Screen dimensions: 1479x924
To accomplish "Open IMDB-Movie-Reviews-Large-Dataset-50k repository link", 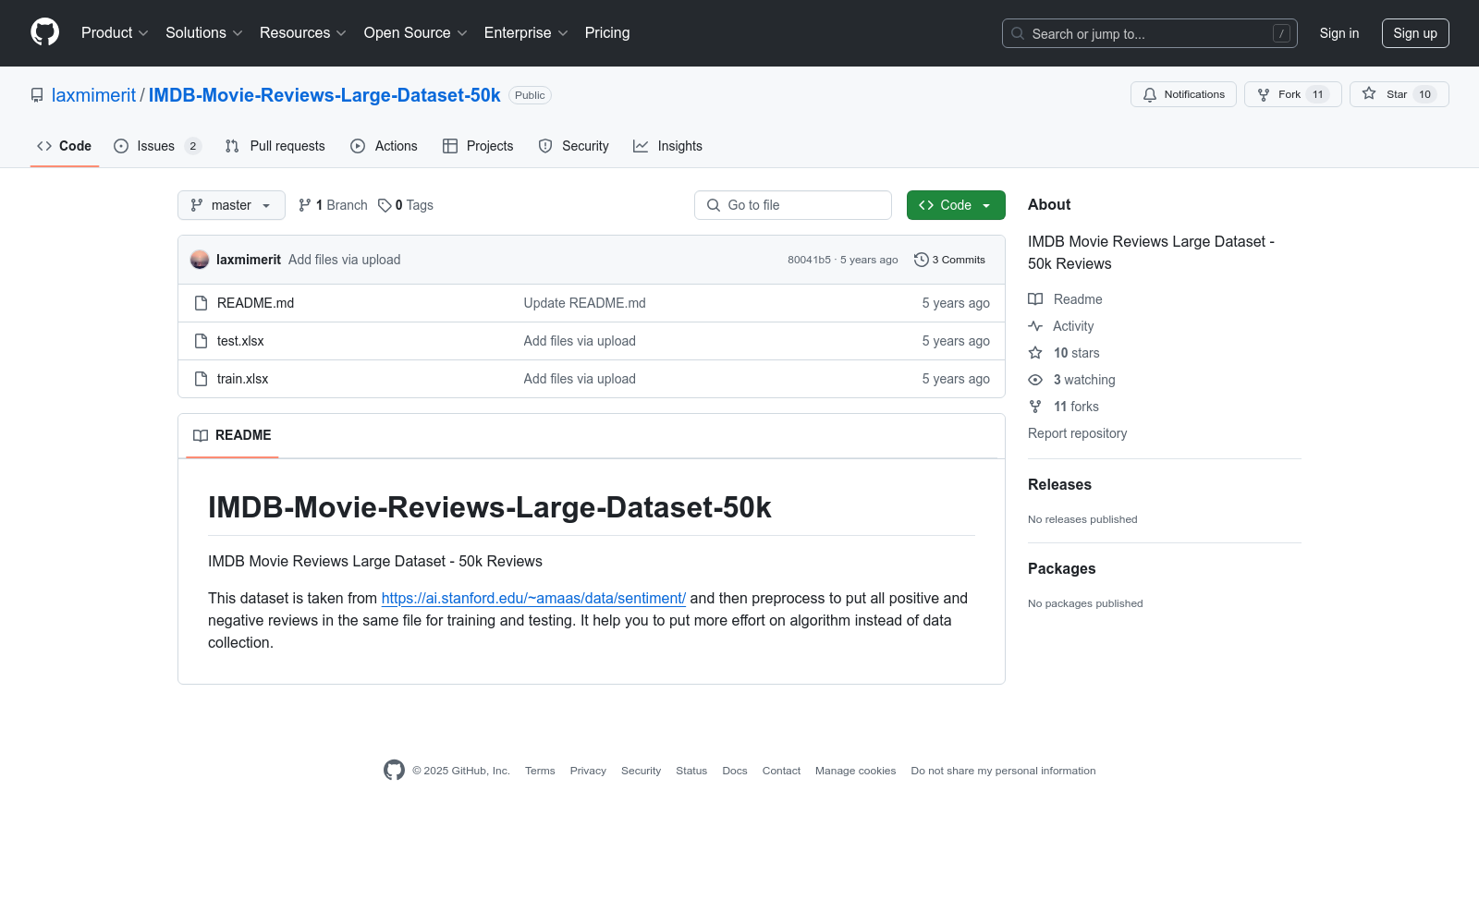I will pos(324,95).
